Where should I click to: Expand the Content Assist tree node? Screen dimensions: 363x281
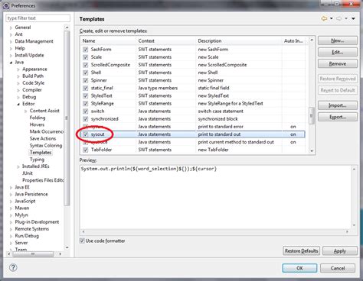[x=26, y=111]
